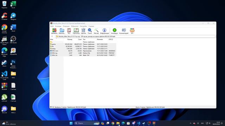Select the Google Chrome desktop shortcut
The image size is (225, 126).
[x=5, y=29]
